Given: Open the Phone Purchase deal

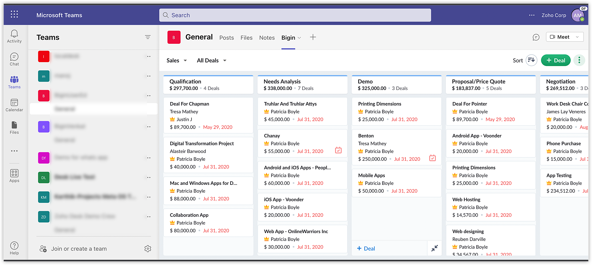Looking at the screenshot, I should click(x=564, y=151).
